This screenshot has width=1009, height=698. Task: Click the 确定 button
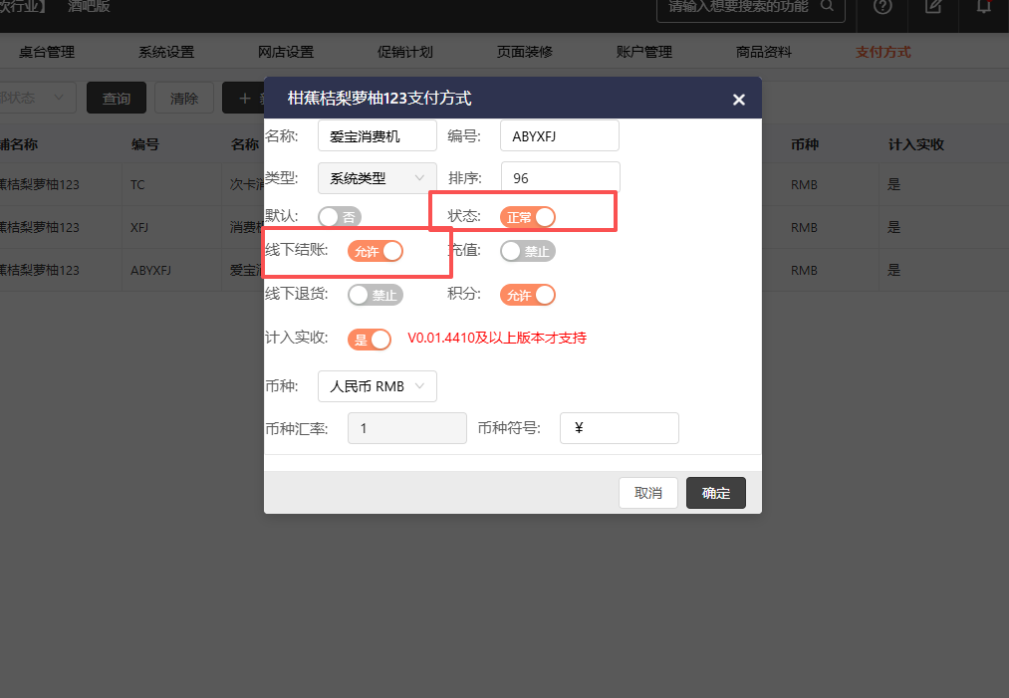tap(715, 493)
